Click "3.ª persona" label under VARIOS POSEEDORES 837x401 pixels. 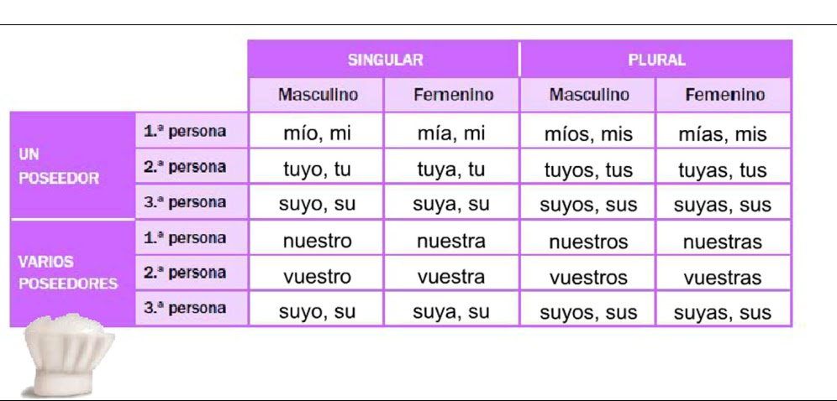pos(192,308)
